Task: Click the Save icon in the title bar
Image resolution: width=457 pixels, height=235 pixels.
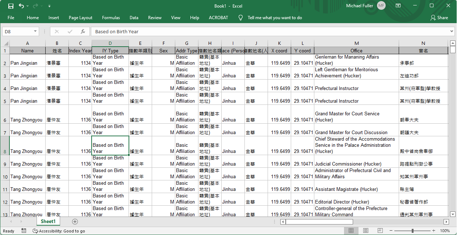Action: point(11,6)
